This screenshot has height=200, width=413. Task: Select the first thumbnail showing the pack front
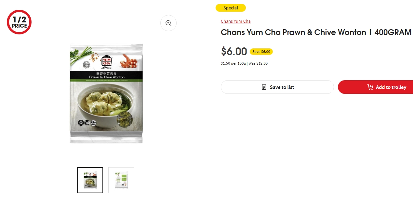90,180
